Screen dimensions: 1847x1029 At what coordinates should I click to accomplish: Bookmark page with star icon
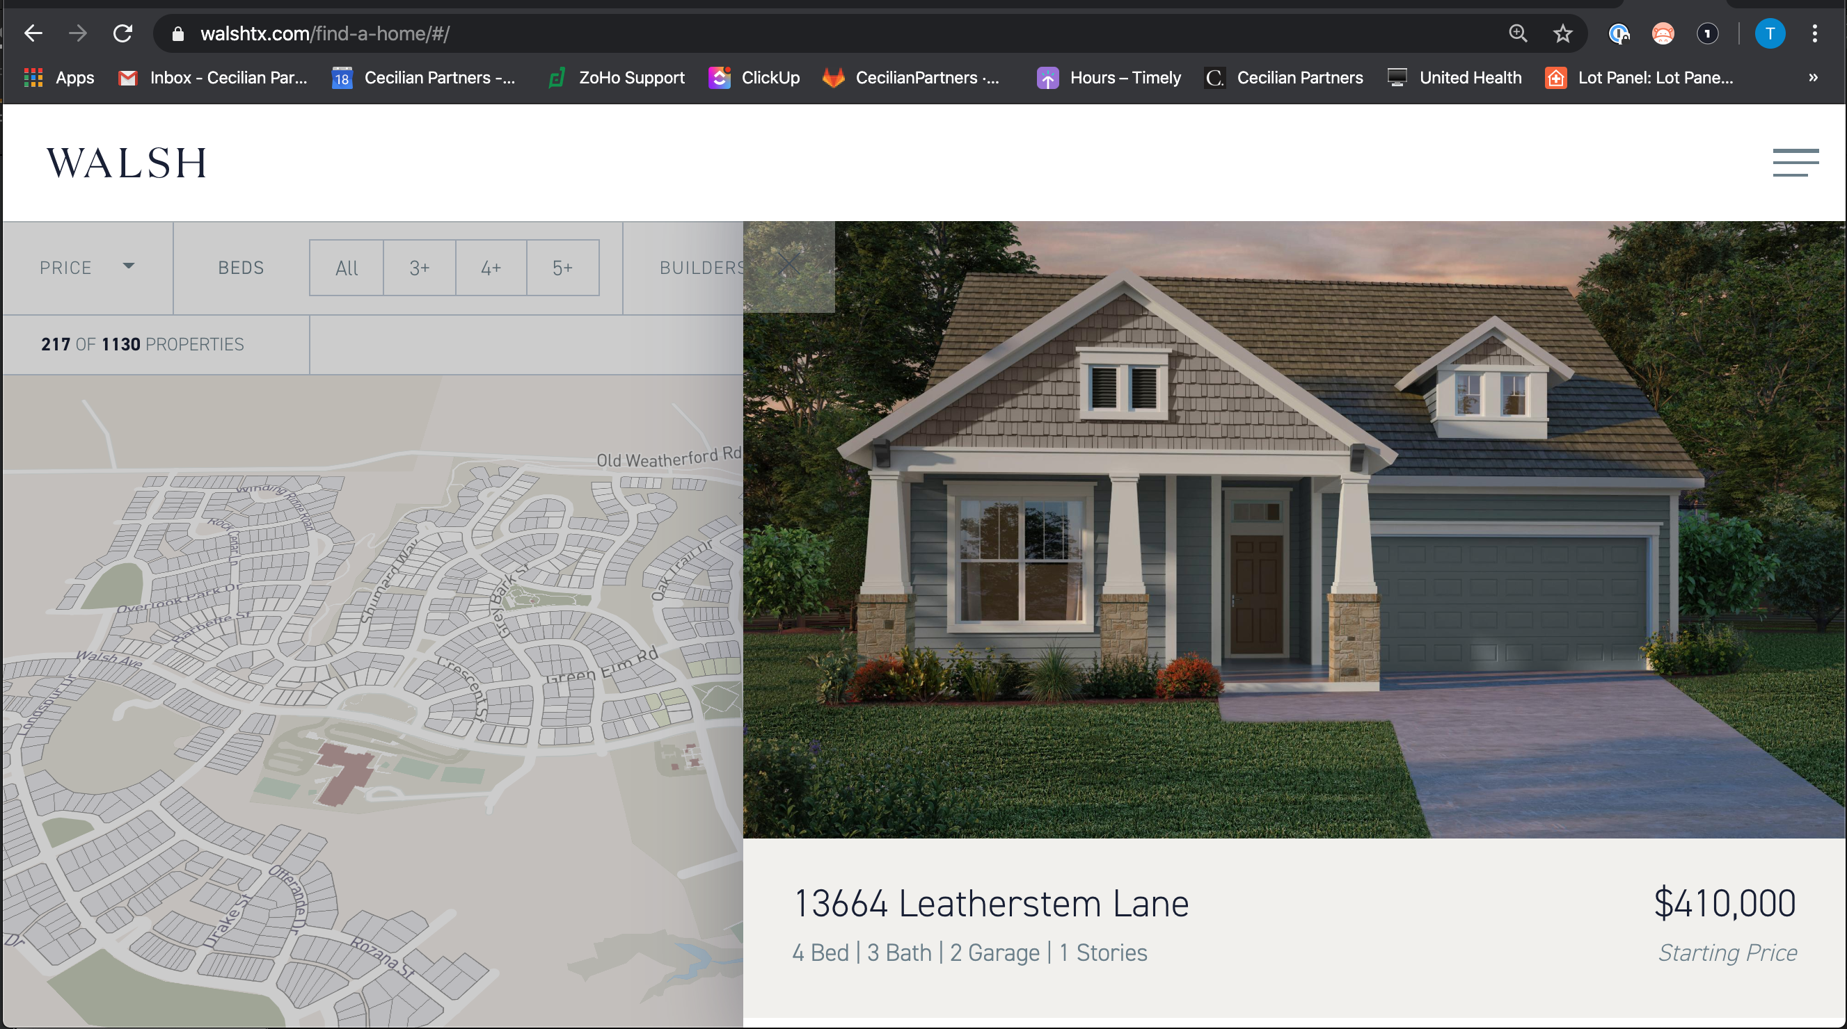point(1562,33)
